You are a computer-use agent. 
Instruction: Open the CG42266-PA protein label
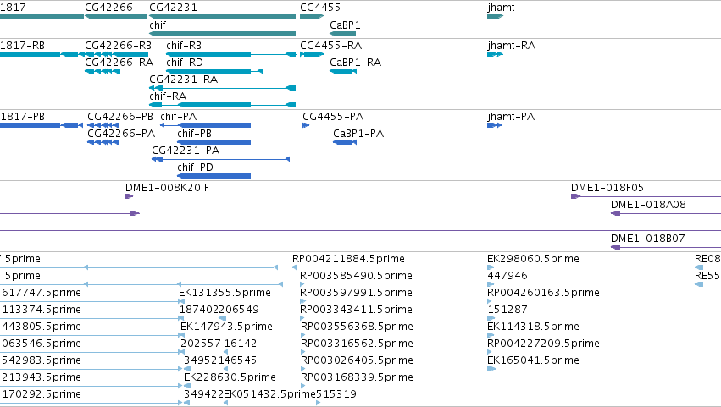[121, 134]
